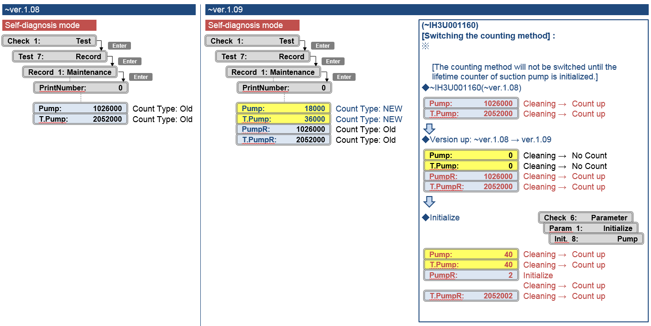Click the note about lifetime counter initialization
This screenshot has height=326, width=651.
point(524,72)
